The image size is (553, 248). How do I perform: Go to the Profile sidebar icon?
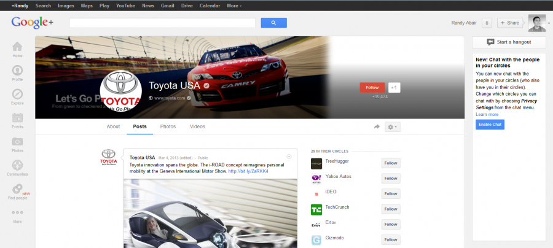[17, 71]
